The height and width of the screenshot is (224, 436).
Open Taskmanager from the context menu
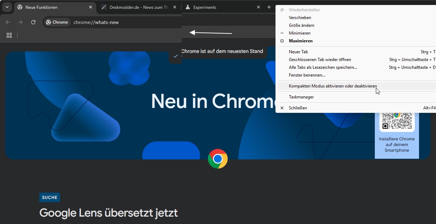[301, 97]
